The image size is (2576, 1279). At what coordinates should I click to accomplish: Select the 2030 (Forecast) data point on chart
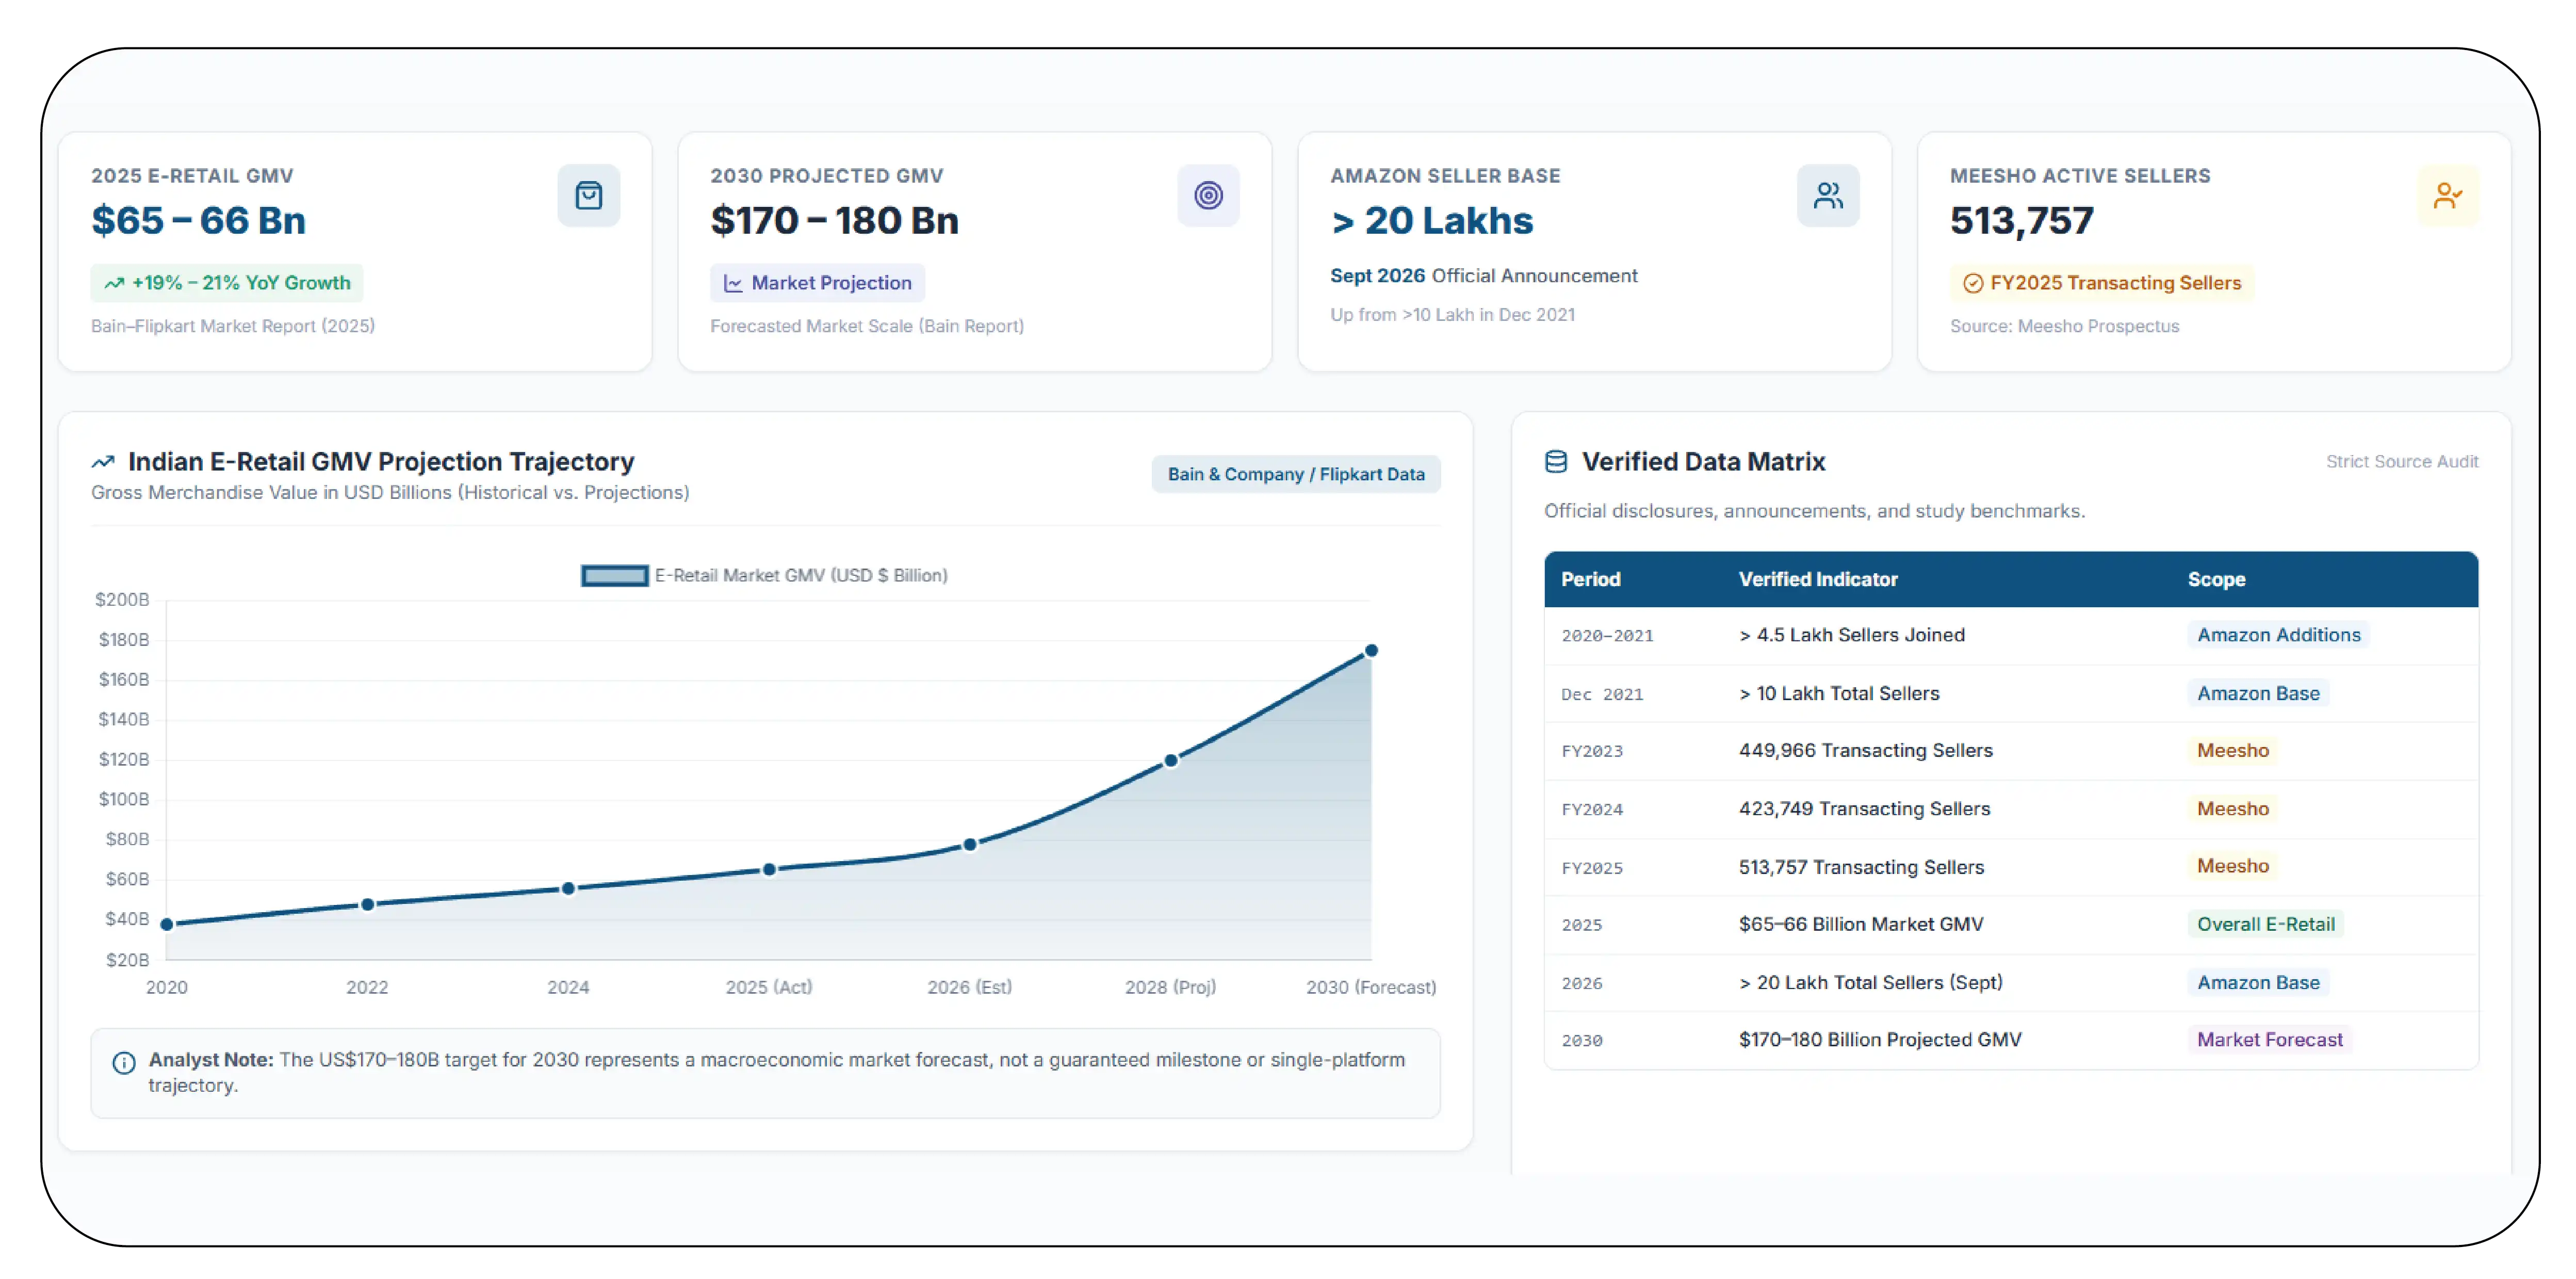(x=1371, y=650)
